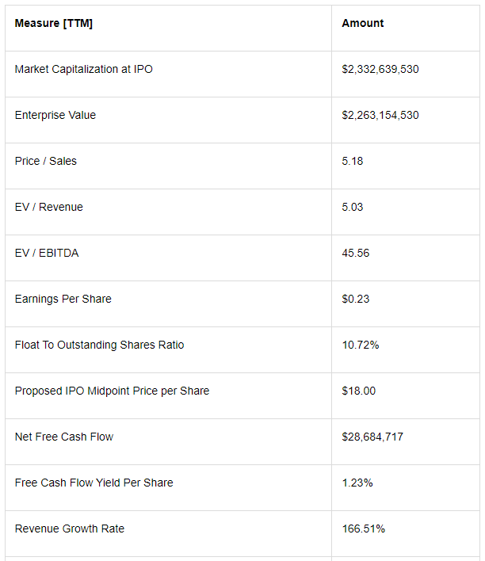Click the $2,263,154,530 enterprise value amount
Screen dimensions: 485x561
tap(380, 115)
